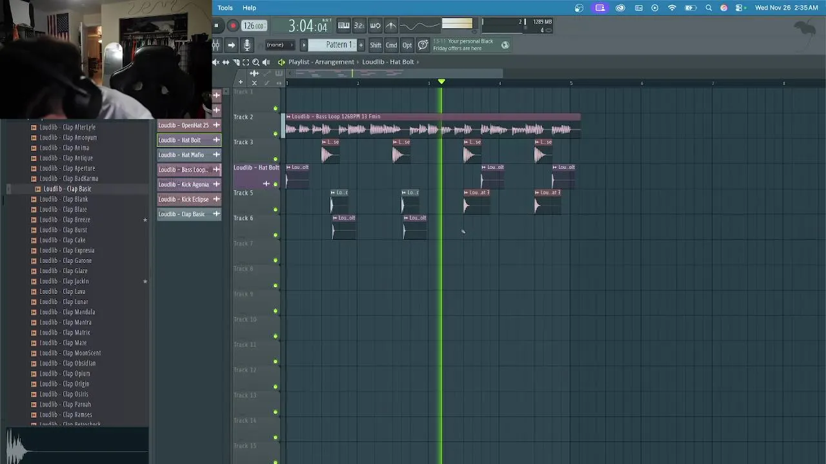This screenshot has height=464, width=826.
Task: Open the mixer icon in toolbar
Action: [x=216, y=45]
